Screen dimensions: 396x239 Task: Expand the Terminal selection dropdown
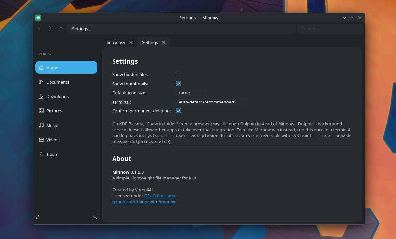(x=211, y=102)
